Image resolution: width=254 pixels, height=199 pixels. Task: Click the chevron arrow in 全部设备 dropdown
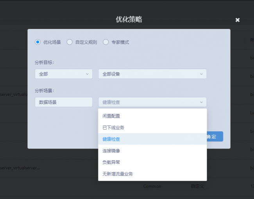(201, 74)
